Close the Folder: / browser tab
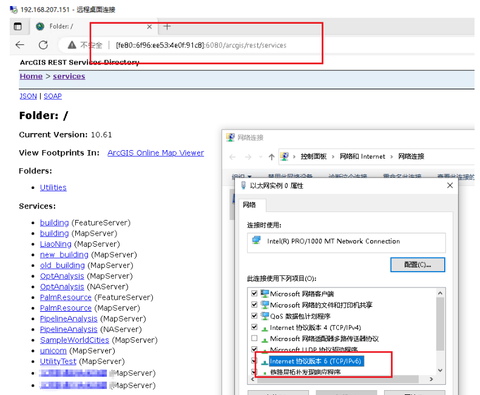The image size is (480, 395). click(x=149, y=27)
